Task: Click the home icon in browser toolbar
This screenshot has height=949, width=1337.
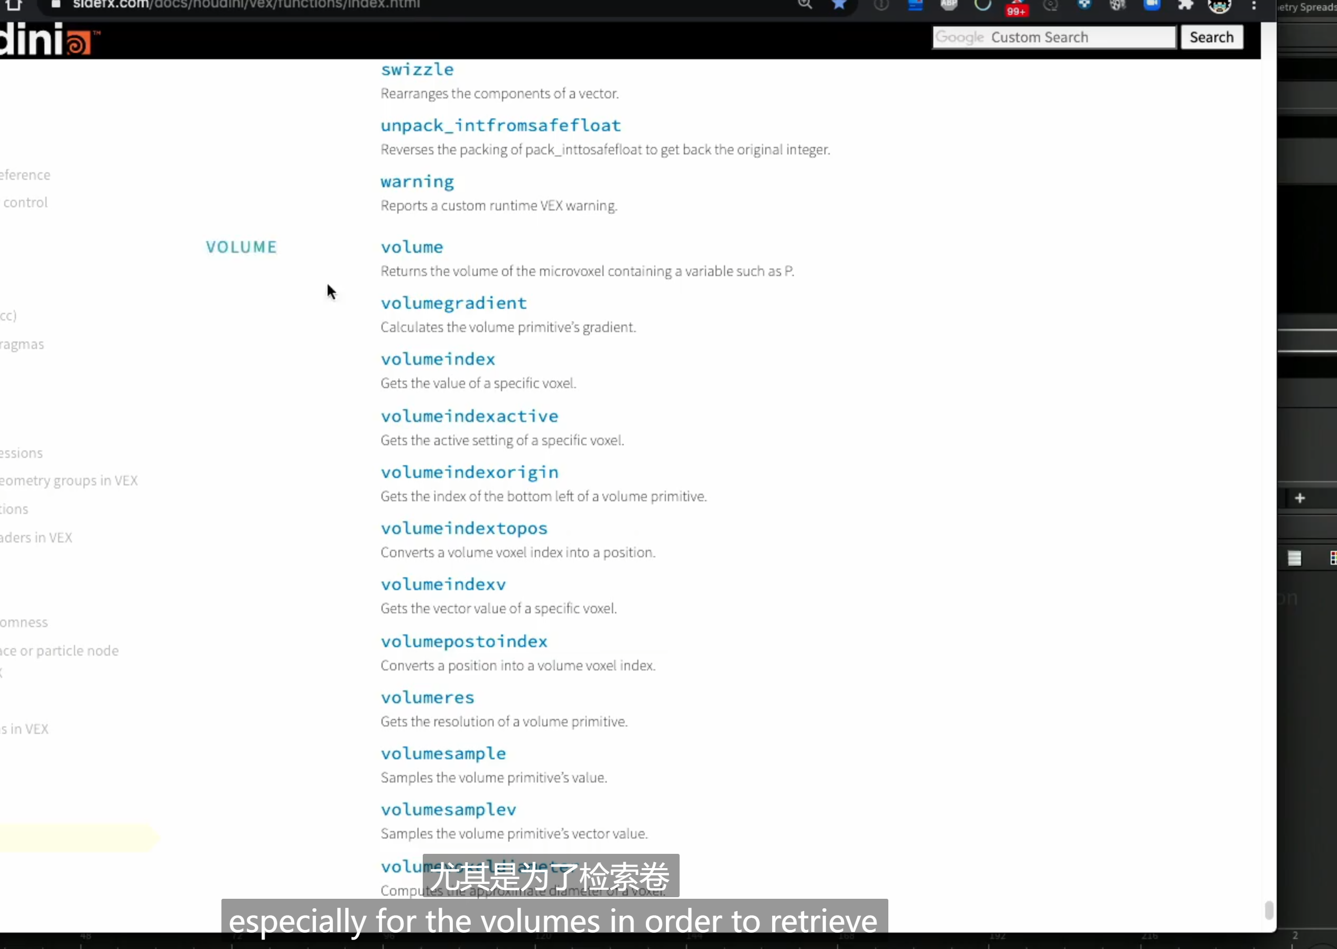Action: [x=13, y=5]
